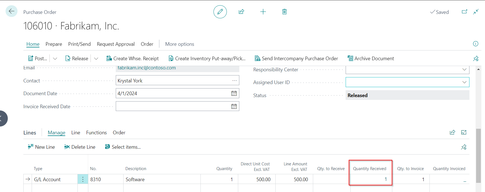Expand the left side panel handle
This screenshot has height=192, width=485.
[2, 118]
